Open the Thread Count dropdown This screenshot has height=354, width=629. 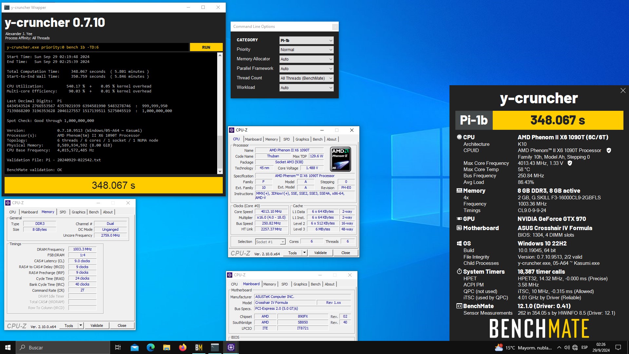[x=306, y=78]
